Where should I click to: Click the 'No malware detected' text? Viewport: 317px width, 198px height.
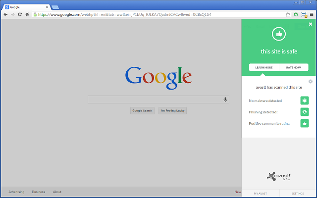tap(265, 100)
